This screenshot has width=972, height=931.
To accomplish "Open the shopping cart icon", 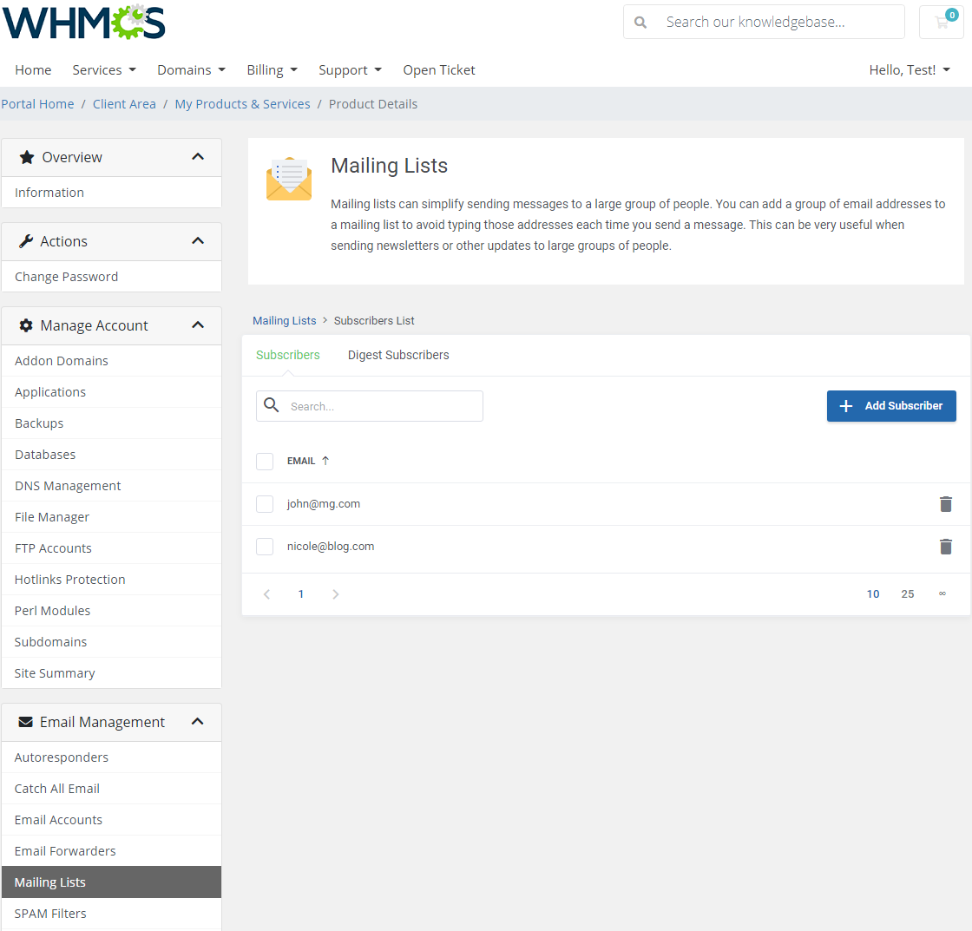I will click(942, 23).
